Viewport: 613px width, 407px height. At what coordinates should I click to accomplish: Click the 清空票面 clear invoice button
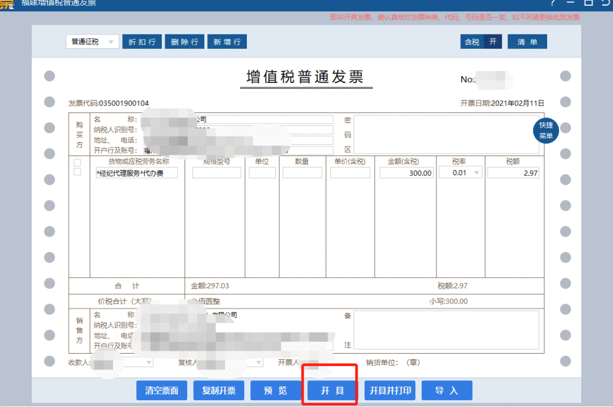pos(161,391)
